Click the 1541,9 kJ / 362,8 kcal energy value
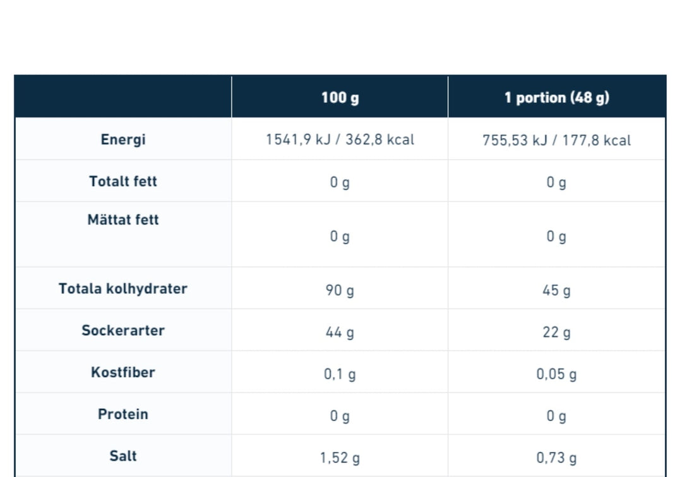This screenshot has height=477, width=682. [340, 139]
